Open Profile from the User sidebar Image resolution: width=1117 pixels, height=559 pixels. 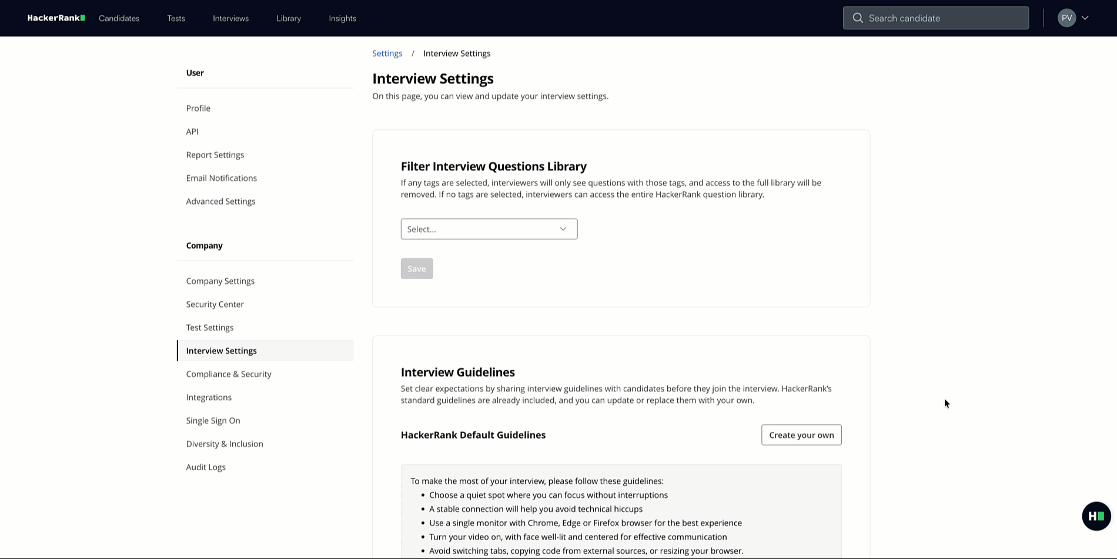[x=198, y=108]
